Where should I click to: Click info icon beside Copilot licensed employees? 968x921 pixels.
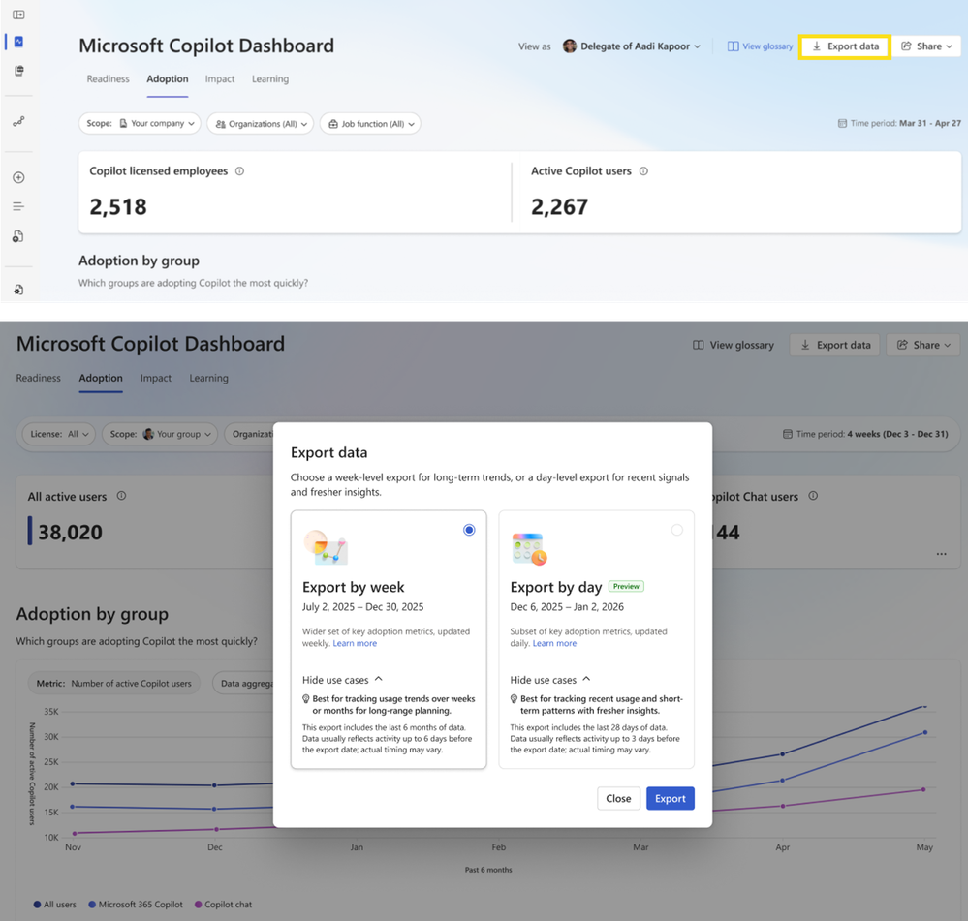click(239, 171)
